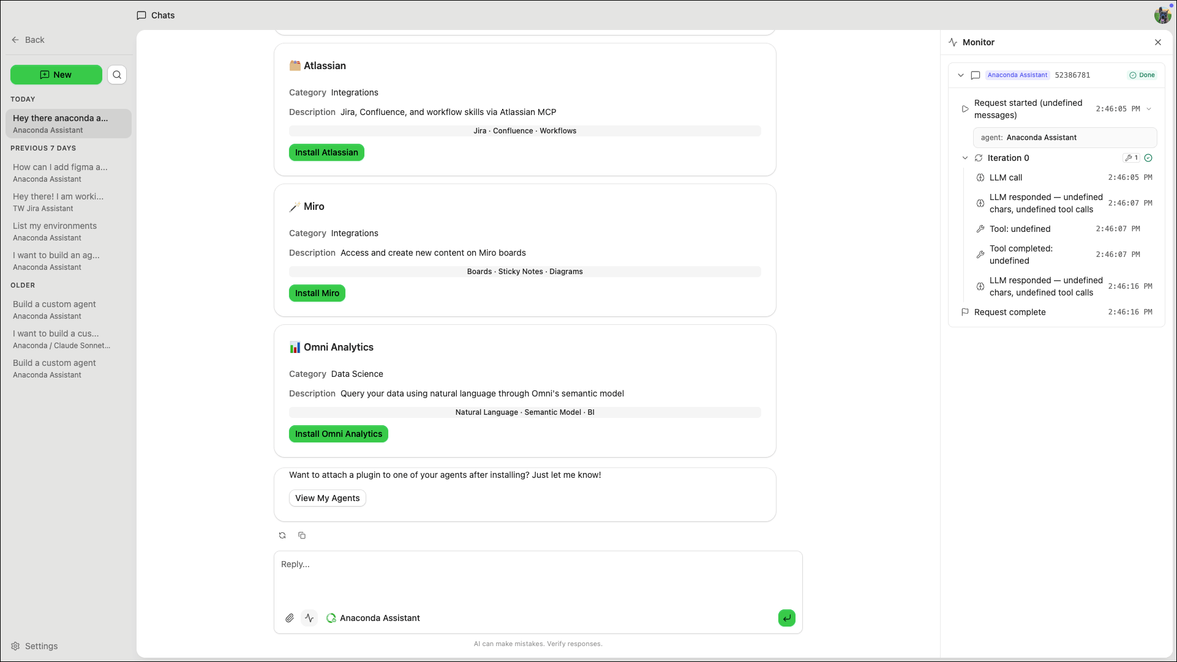The width and height of the screenshot is (1177, 662).
Task: Open chat 'I want to build a cus...'
Action: (x=69, y=339)
